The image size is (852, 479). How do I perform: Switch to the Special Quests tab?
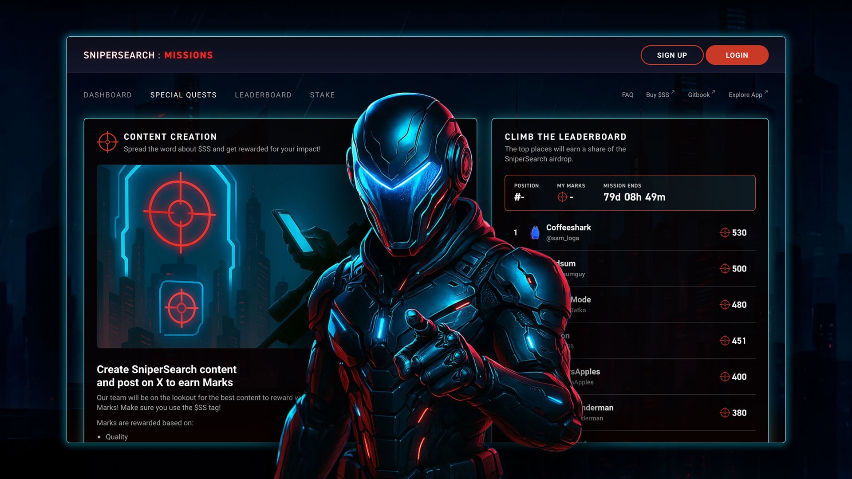[183, 95]
